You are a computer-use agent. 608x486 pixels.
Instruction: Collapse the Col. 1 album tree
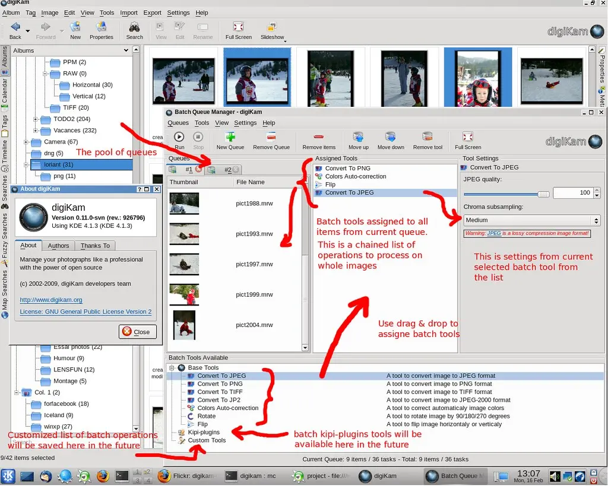[x=16, y=393]
